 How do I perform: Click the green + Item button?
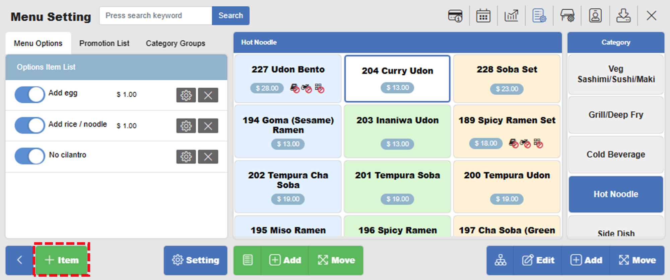(x=62, y=260)
